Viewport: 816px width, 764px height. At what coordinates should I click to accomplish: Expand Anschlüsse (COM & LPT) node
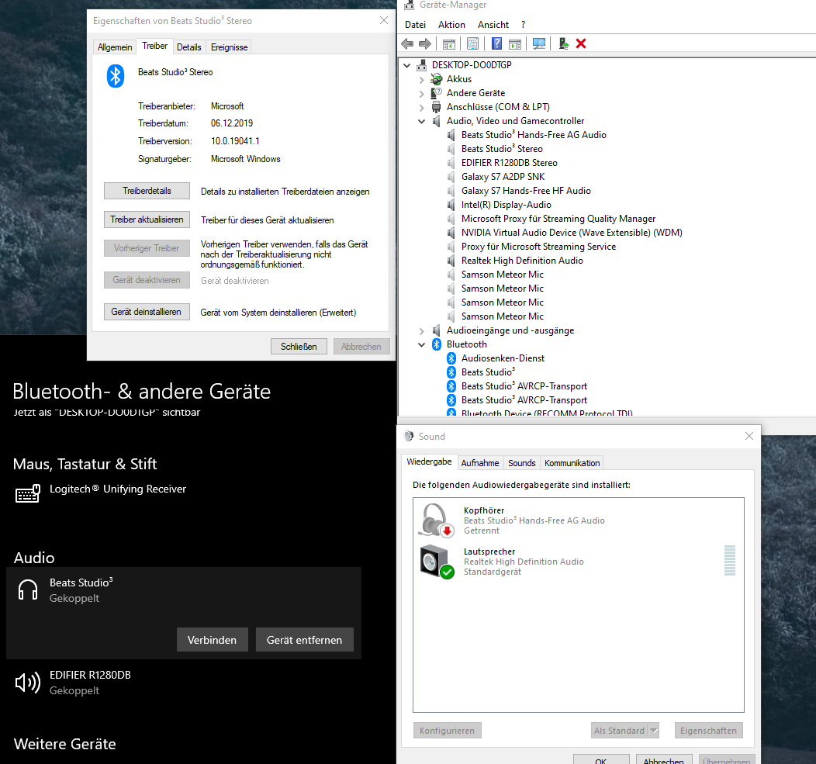[x=421, y=108]
